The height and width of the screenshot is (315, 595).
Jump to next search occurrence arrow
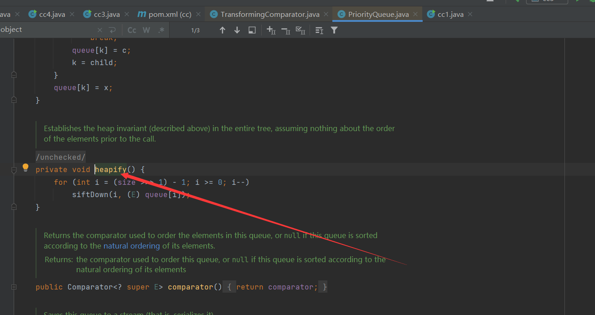pyautogui.click(x=237, y=30)
